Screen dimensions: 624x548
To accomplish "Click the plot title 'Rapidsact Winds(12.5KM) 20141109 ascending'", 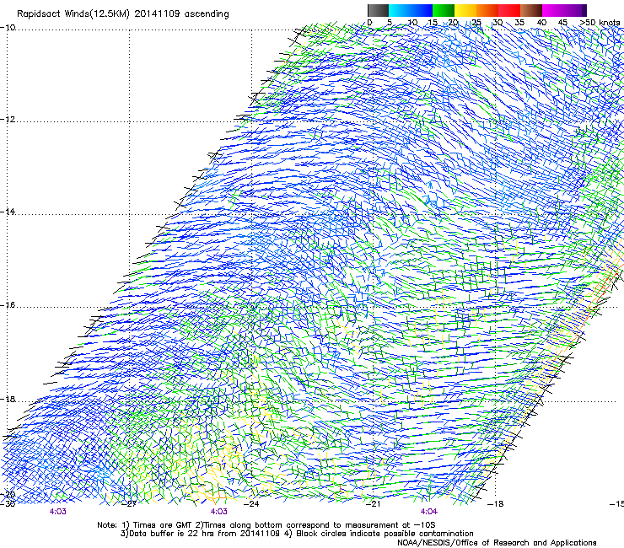I will [x=123, y=14].
